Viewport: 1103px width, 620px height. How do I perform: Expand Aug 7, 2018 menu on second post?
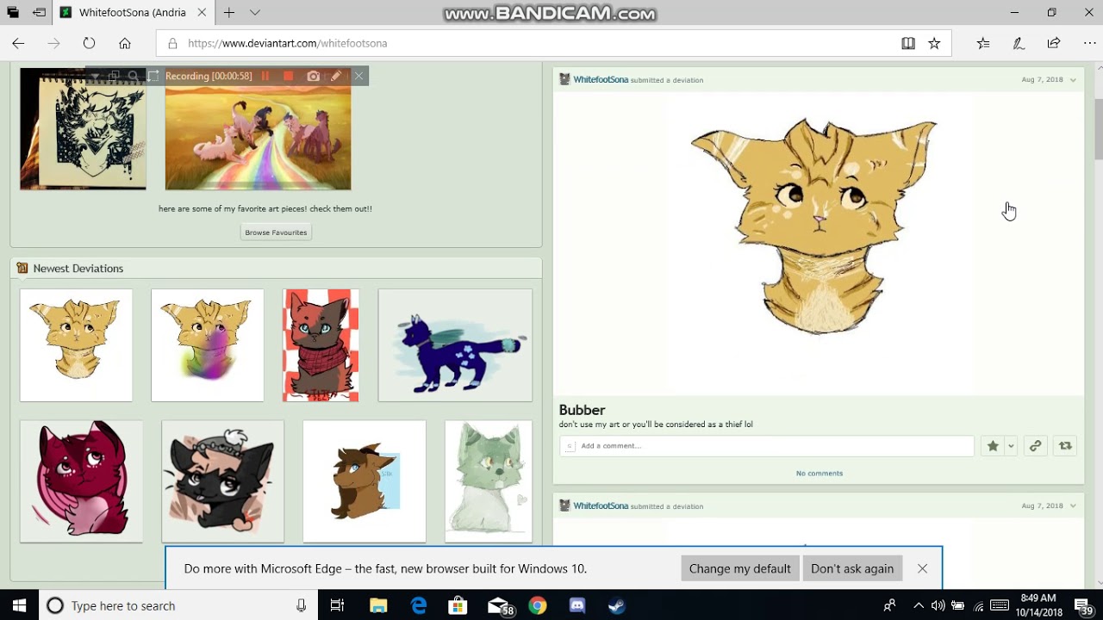coord(1073,506)
